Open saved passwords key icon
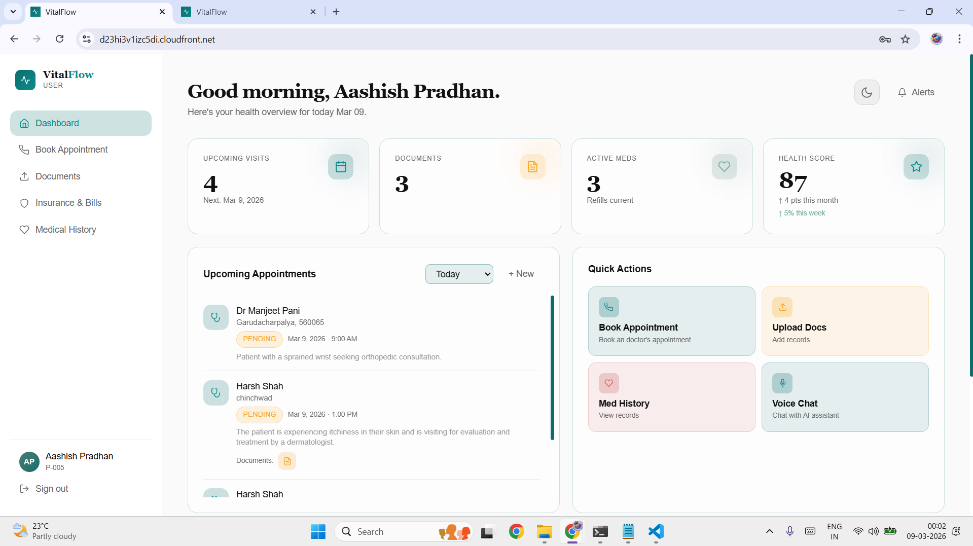 (x=885, y=39)
